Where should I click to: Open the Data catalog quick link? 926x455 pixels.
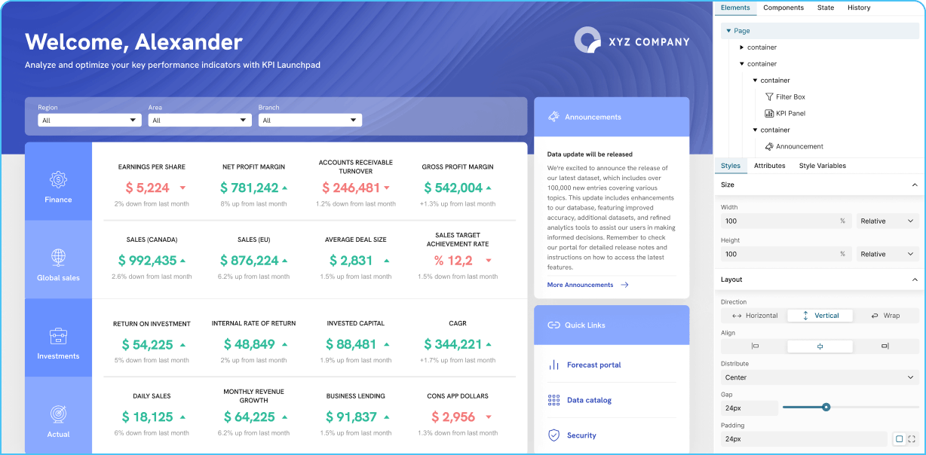588,400
